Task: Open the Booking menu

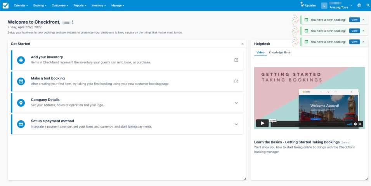Action: click(x=40, y=5)
